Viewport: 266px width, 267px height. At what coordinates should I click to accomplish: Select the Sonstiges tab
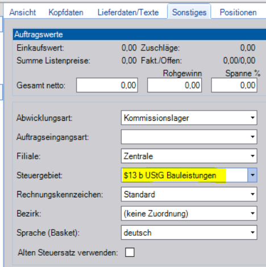(x=189, y=12)
